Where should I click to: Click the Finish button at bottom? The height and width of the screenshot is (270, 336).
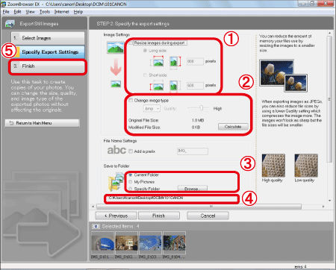(x=159, y=216)
